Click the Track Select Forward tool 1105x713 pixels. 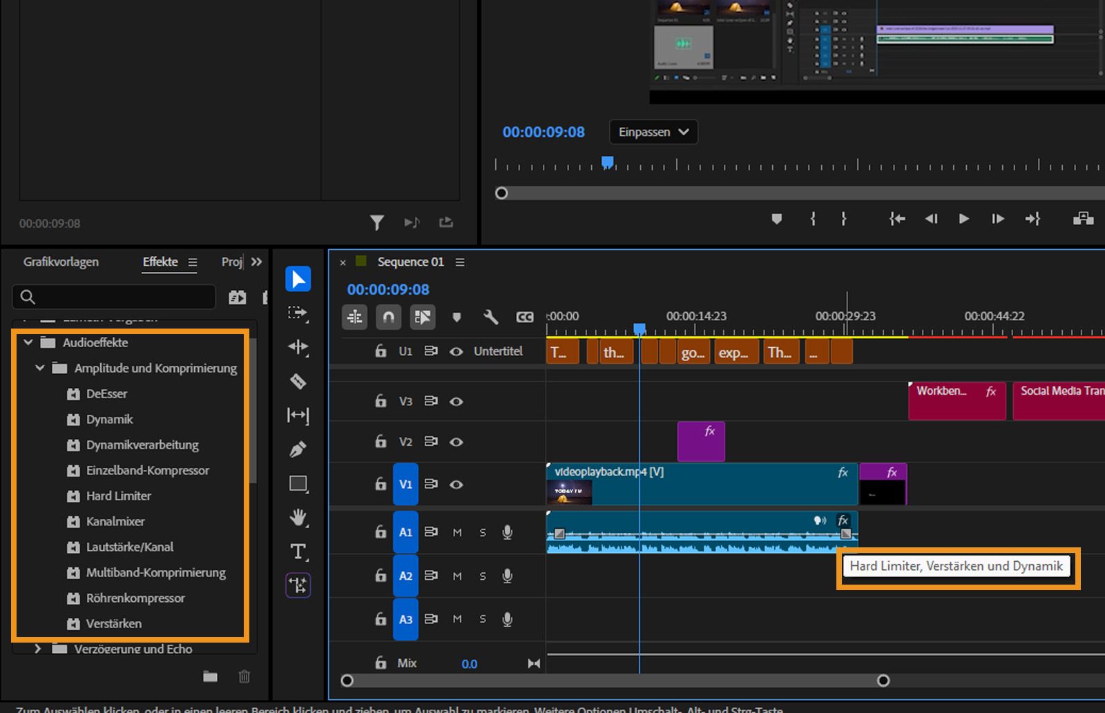(298, 313)
